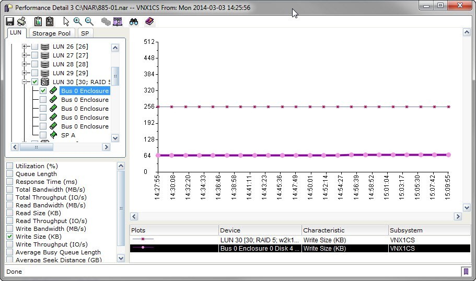The image size is (476, 281).
Task: Click the Save floppy disk icon
Action: point(10,21)
